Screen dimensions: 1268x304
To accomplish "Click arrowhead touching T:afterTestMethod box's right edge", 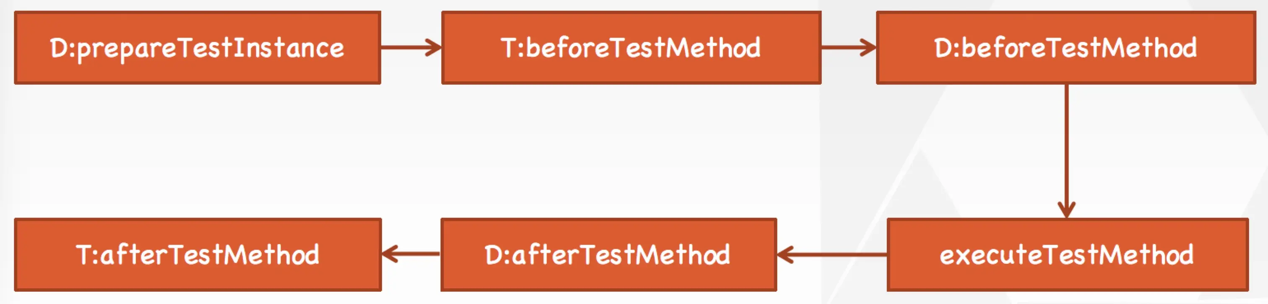I will [x=389, y=254].
